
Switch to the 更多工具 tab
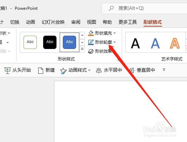(128, 22)
